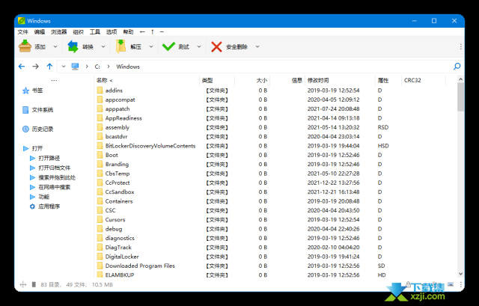479x306 pixels.
Task: Select 搜索并拖到此处 in the sidebar
Action: pos(57,177)
